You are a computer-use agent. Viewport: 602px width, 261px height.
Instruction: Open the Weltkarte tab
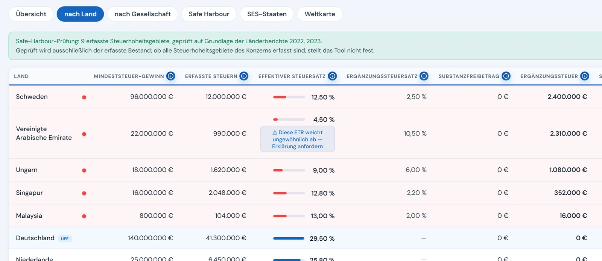click(320, 14)
